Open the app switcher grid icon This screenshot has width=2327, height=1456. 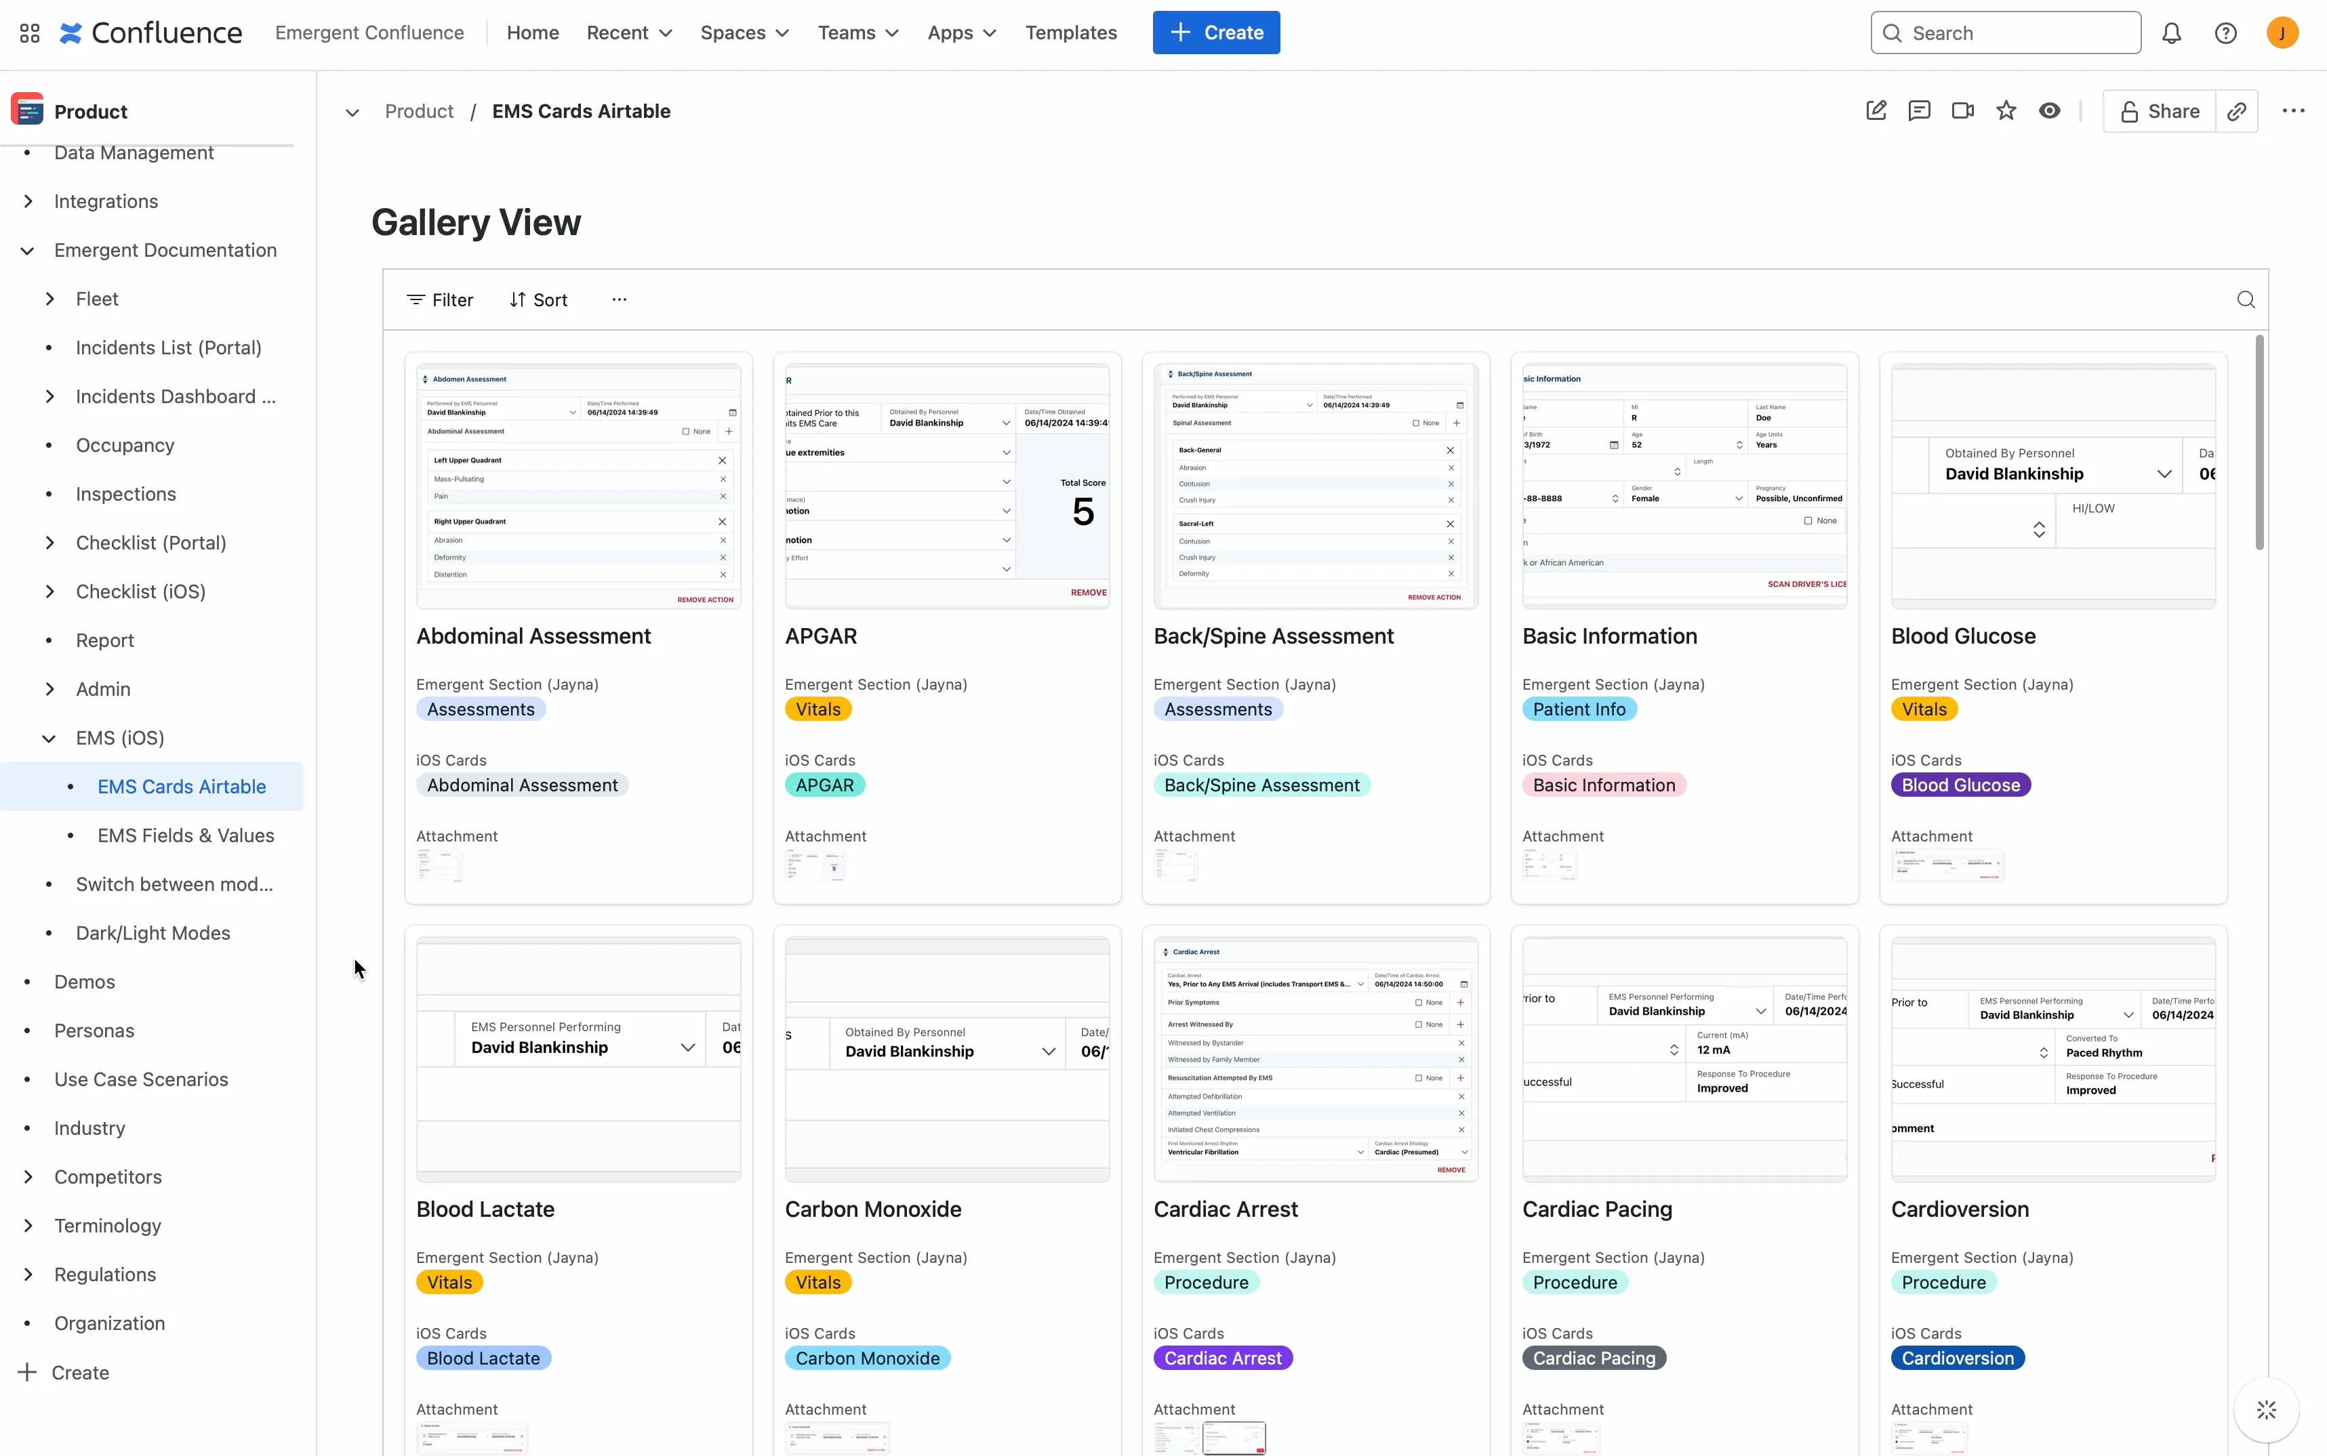coord(30,34)
